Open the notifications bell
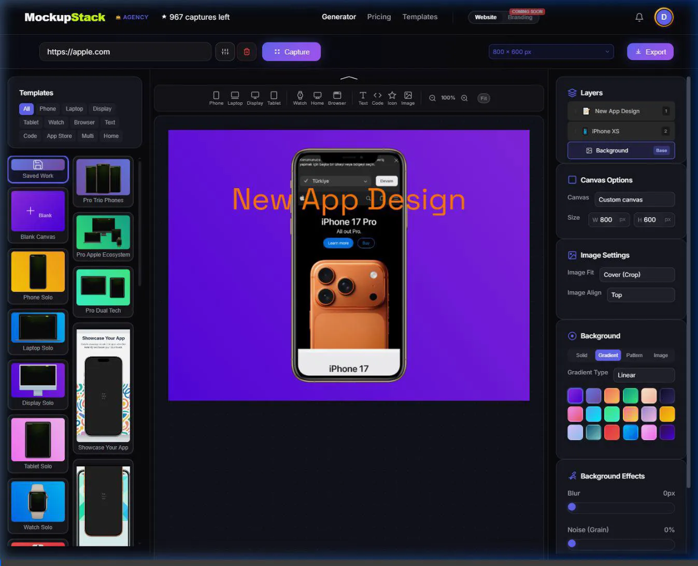698x566 pixels. point(639,17)
